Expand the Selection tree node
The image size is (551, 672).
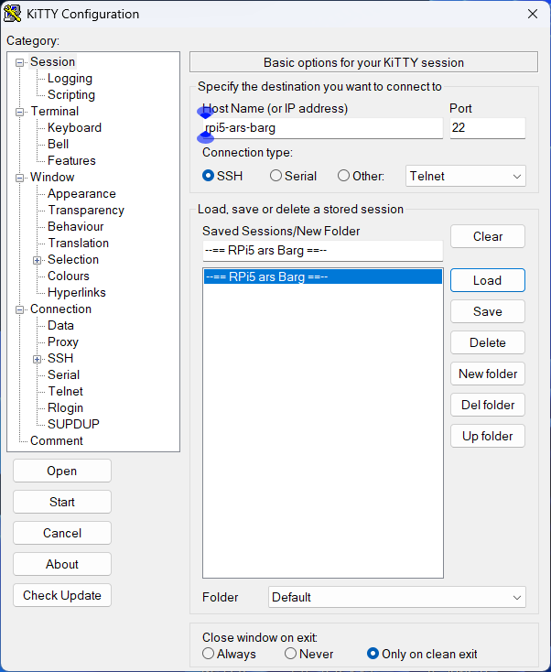tap(38, 260)
